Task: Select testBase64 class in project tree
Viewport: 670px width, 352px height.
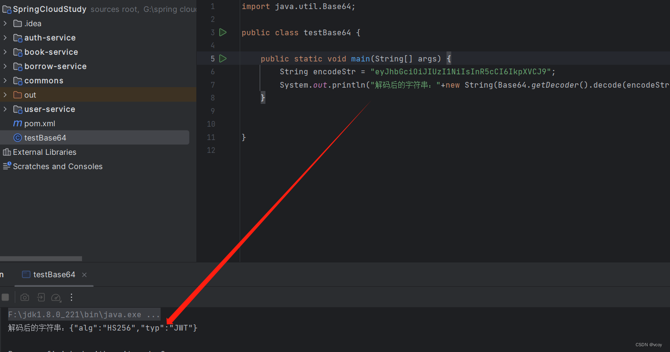Action: point(45,138)
